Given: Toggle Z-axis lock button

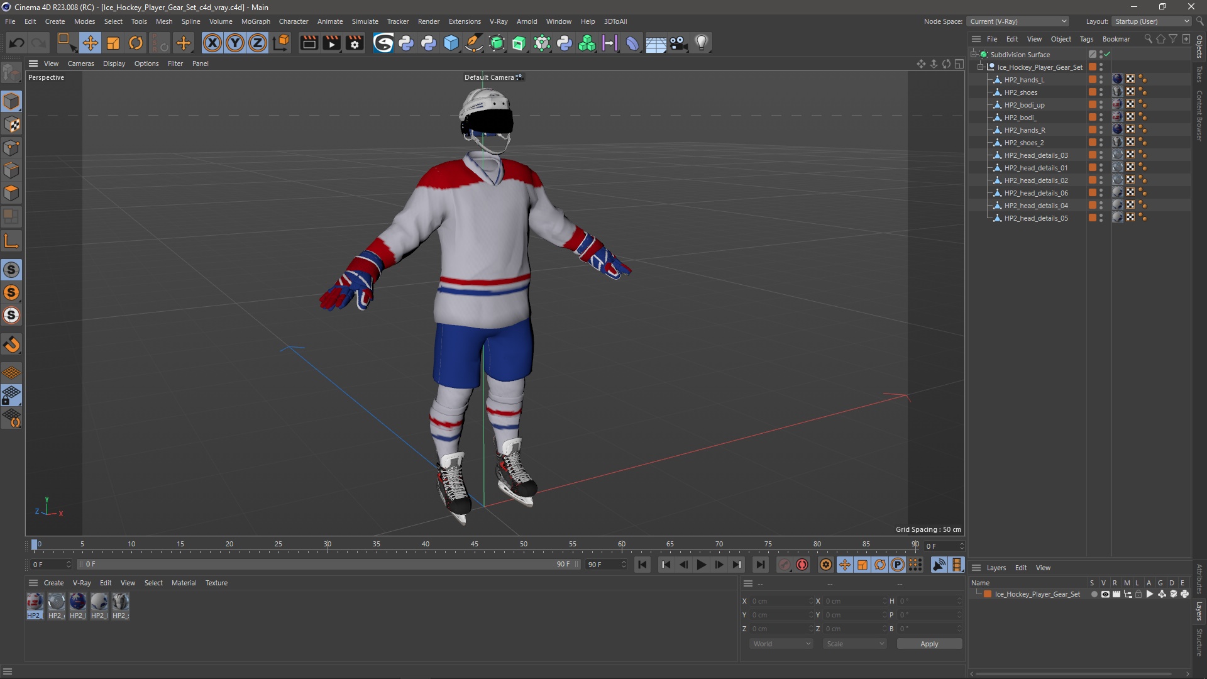Looking at the screenshot, I should point(258,43).
